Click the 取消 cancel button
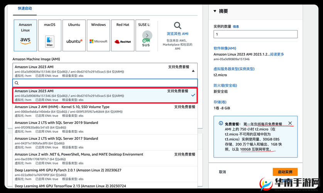 (x=222, y=172)
